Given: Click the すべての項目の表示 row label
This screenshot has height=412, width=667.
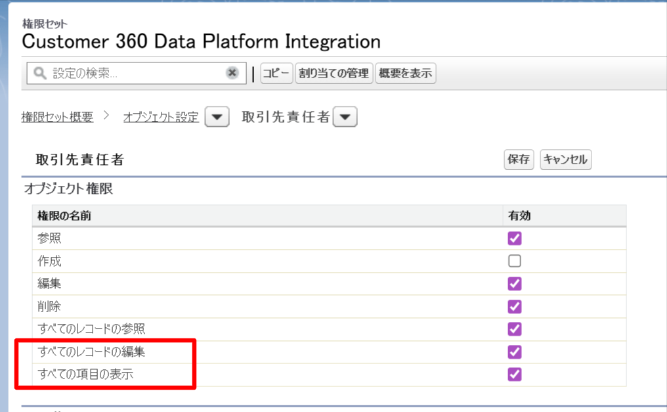Looking at the screenshot, I should pyautogui.click(x=85, y=375).
